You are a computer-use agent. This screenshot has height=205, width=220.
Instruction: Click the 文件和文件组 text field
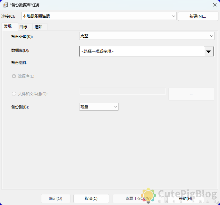click(x=123, y=91)
